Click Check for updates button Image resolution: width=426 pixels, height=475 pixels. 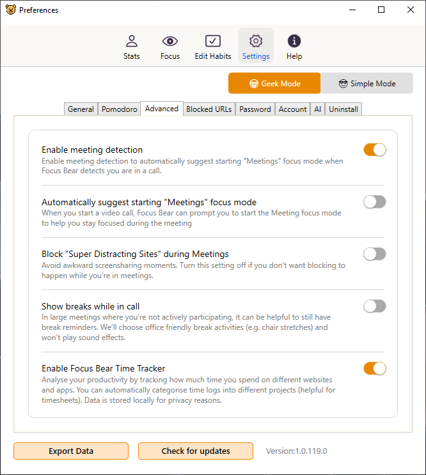pos(196,451)
